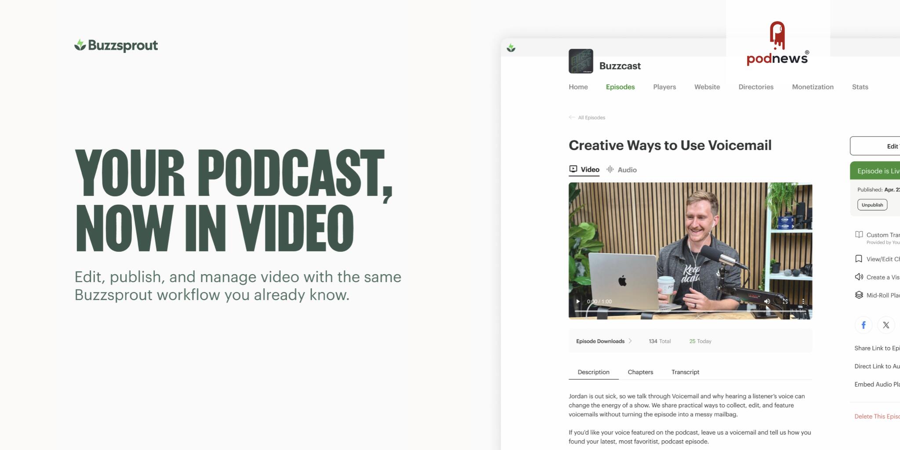This screenshot has height=450, width=900.
Task: Switch to the Audio view tab
Action: pyautogui.click(x=621, y=170)
